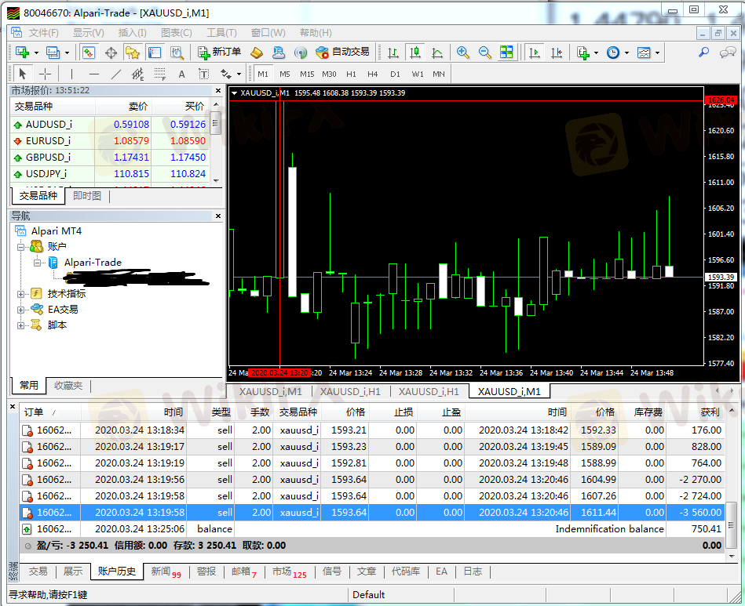Expand the 技术指标 tree node
The height and width of the screenshot is (606, 745).
[21, 294]
